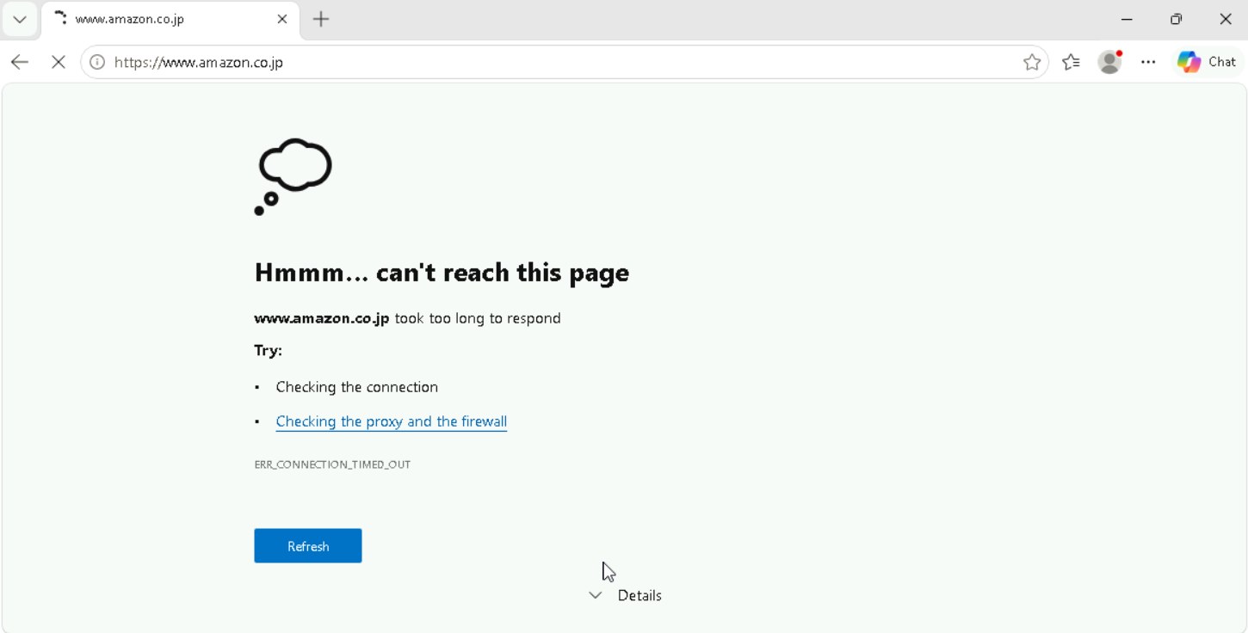Stop loading the page

tap(58, 62)
